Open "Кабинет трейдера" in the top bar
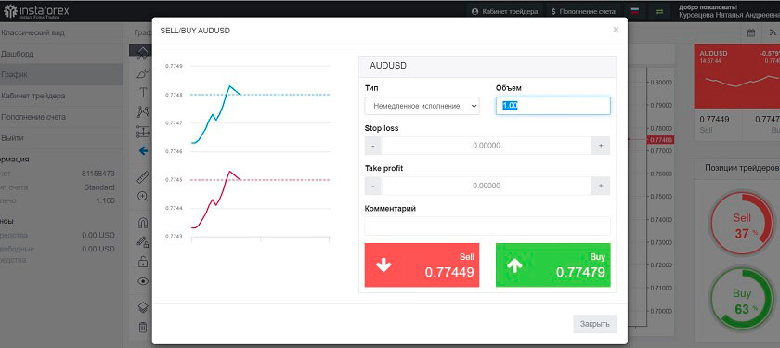The width and height of the screenshot is (780, 348). point(505,11)
